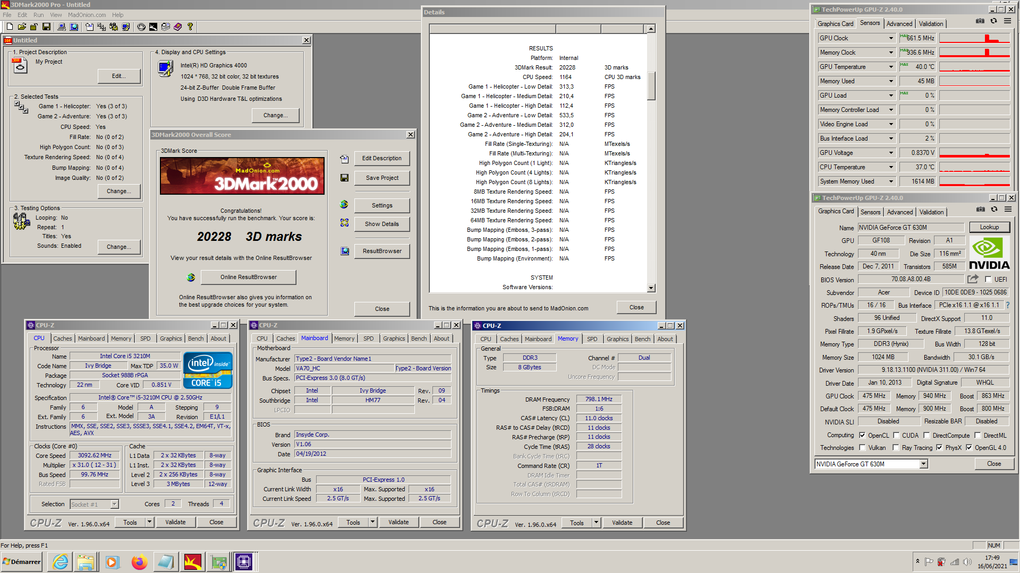Viewport: 1020px width, 573px height.
Task: Click the Démarrer start button
Action: tap(22, 562)
